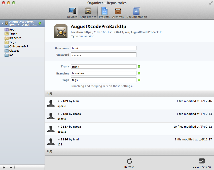Viewport: 214px width, 170px height.
Task: Click the Classes folder icon
Action: click(7, 51)
